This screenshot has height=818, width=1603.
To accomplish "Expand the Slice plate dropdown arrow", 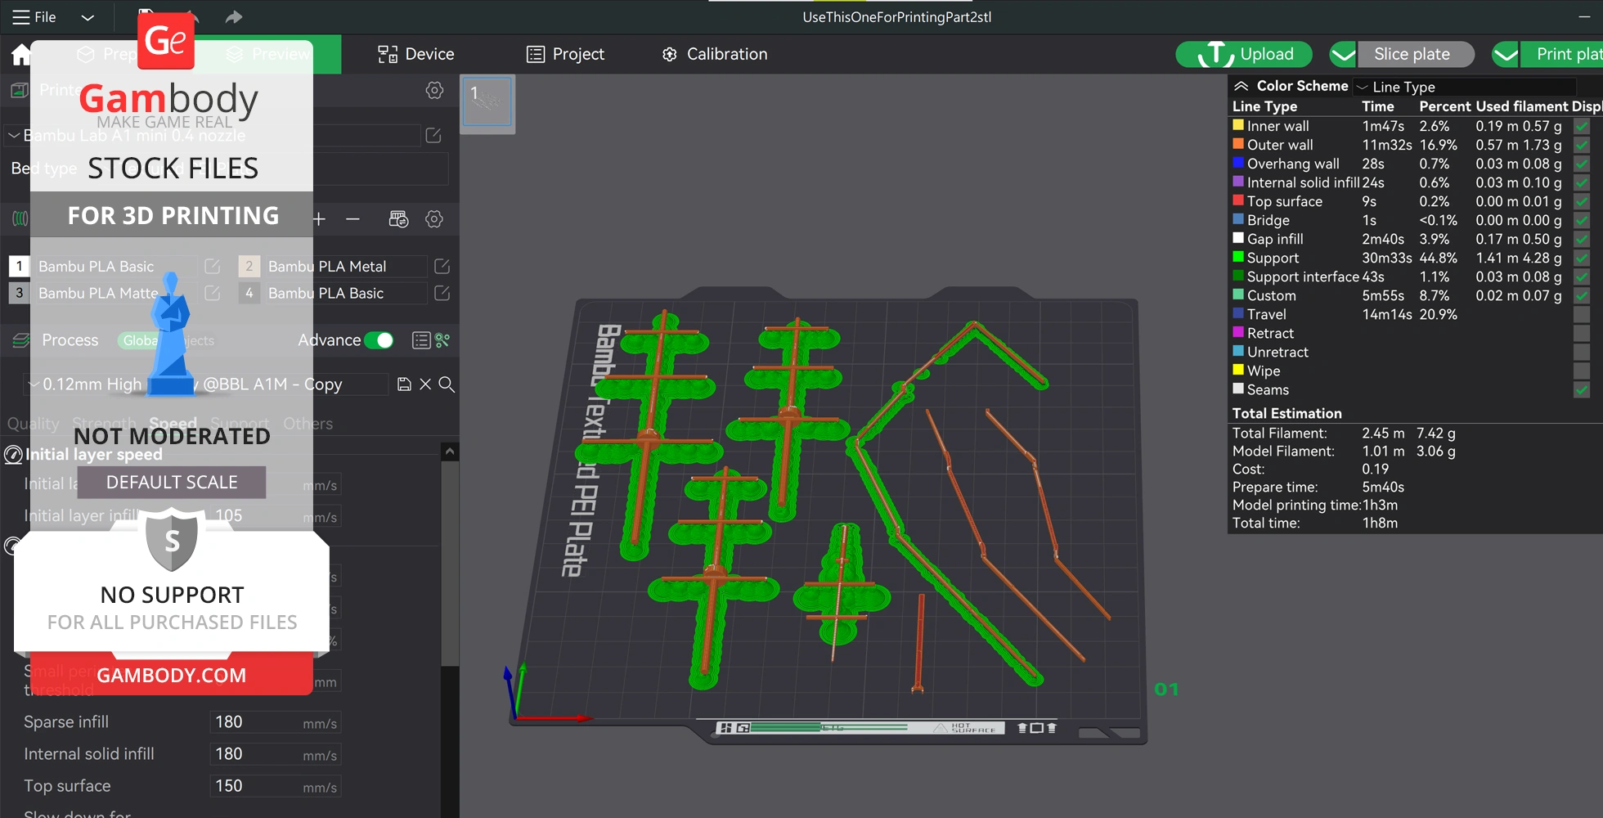I will pyautogui.click(x=1343, y=55).
